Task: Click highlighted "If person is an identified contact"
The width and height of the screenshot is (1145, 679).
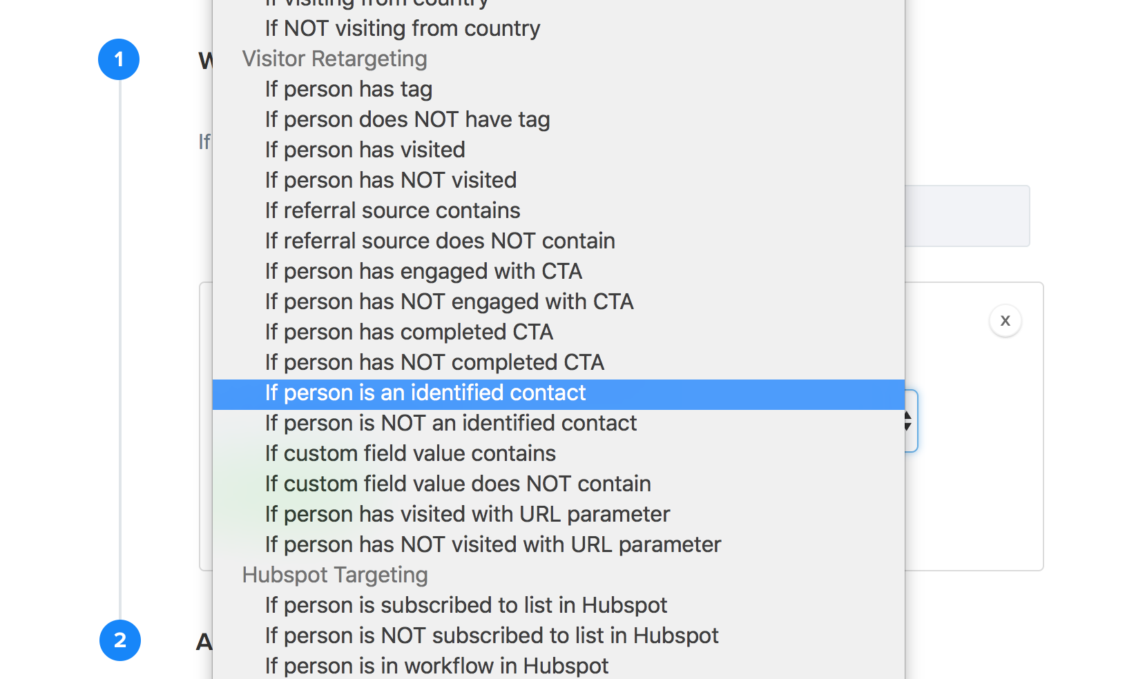Action: (x=425, y=393)
